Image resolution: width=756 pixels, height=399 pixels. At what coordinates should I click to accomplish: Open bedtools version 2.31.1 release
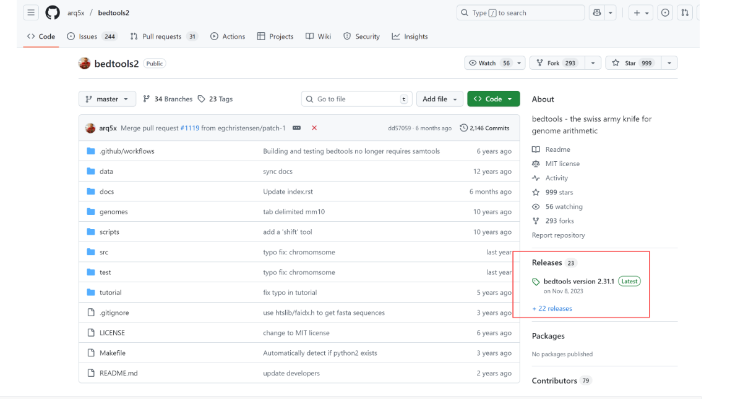(579, 281)
